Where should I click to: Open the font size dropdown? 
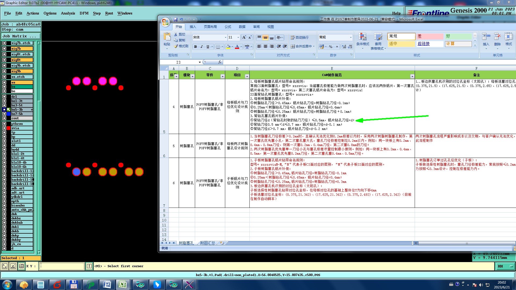[238, 37]
